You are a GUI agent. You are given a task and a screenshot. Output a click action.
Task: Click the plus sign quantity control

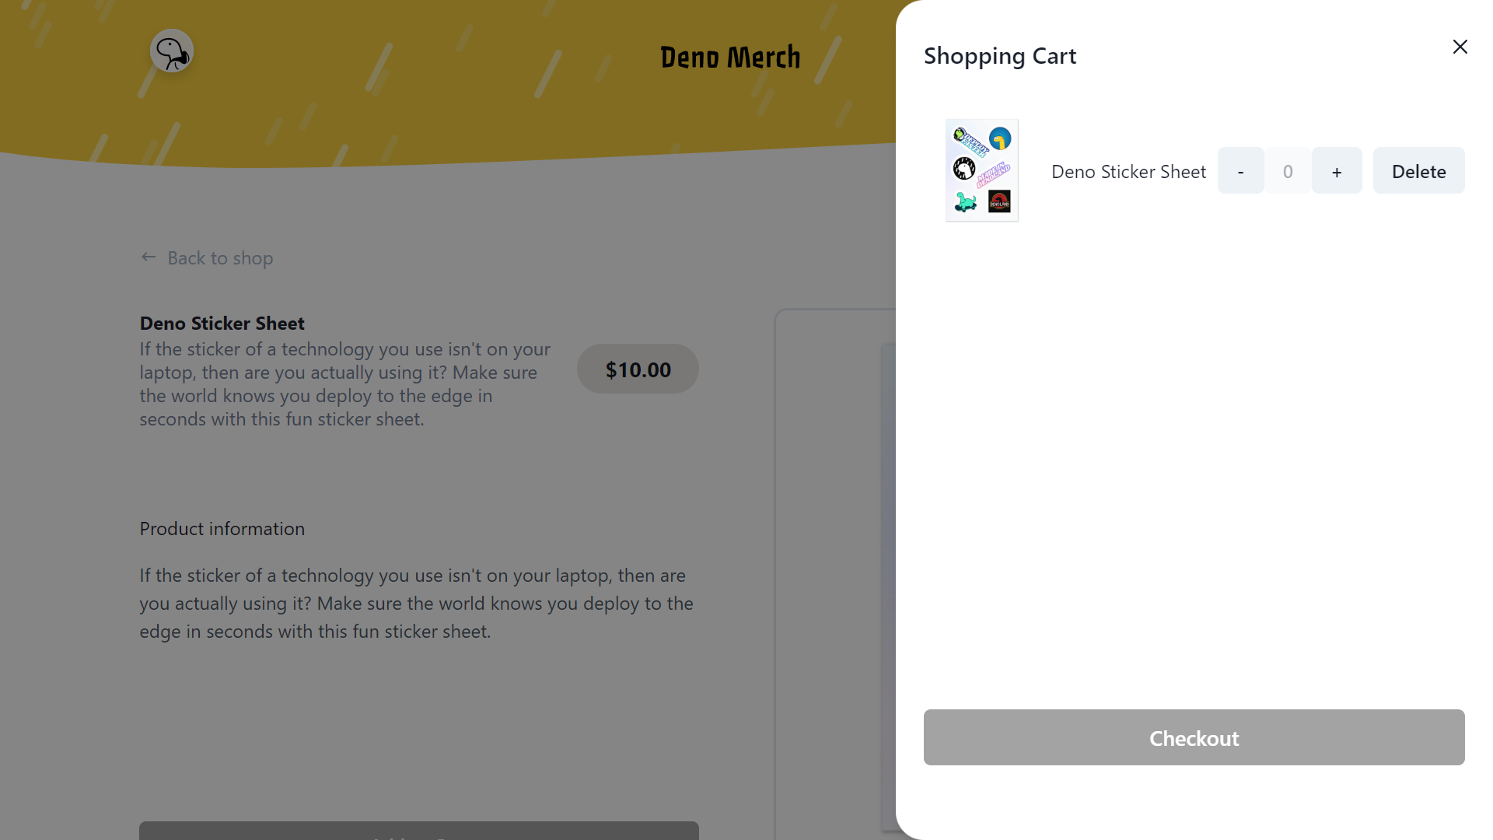(x=1336, y=170)
